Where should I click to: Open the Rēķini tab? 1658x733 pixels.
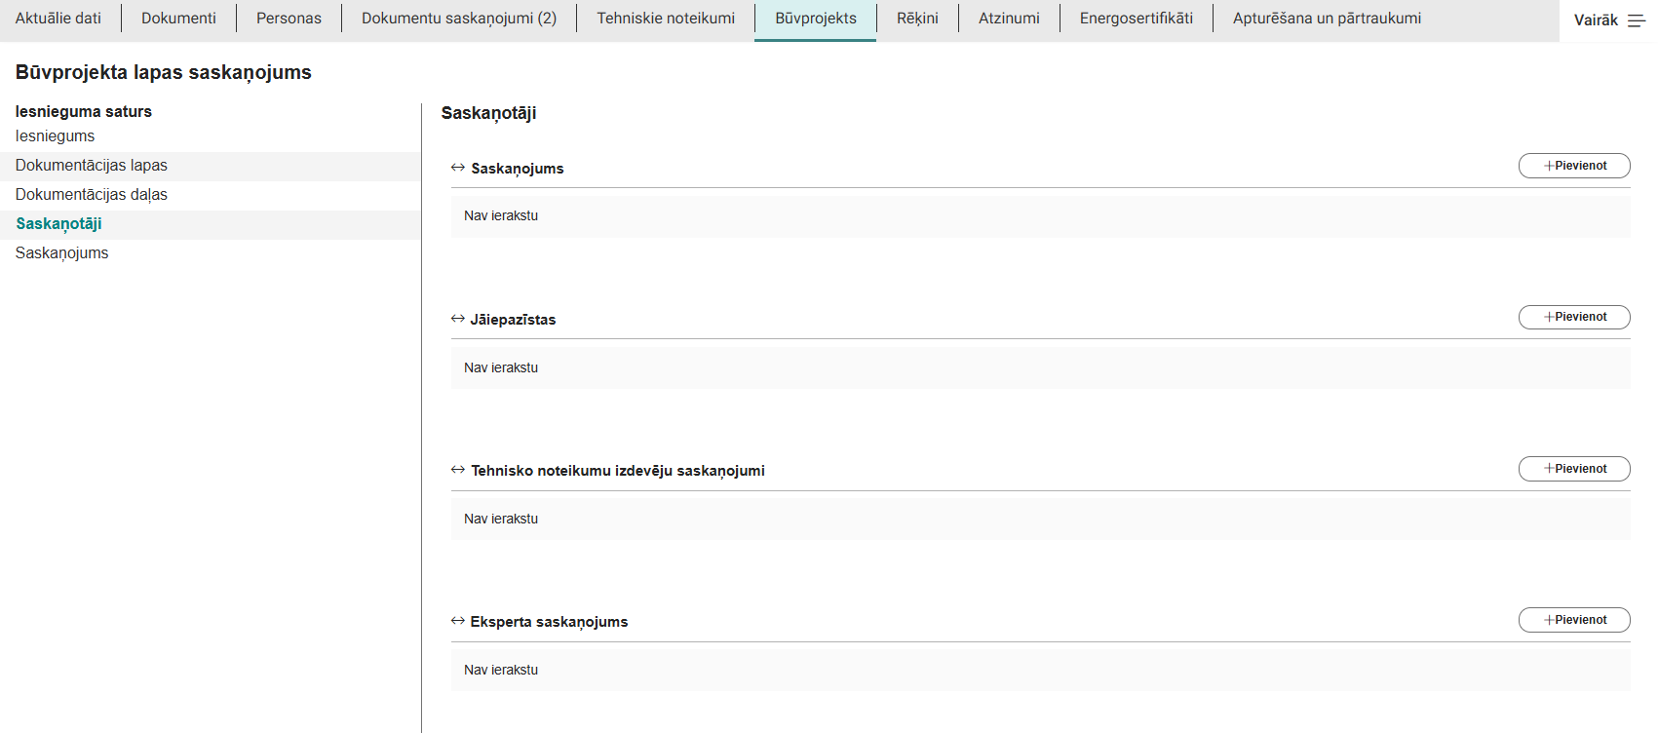pyautogui.click(x=917, y=19)
